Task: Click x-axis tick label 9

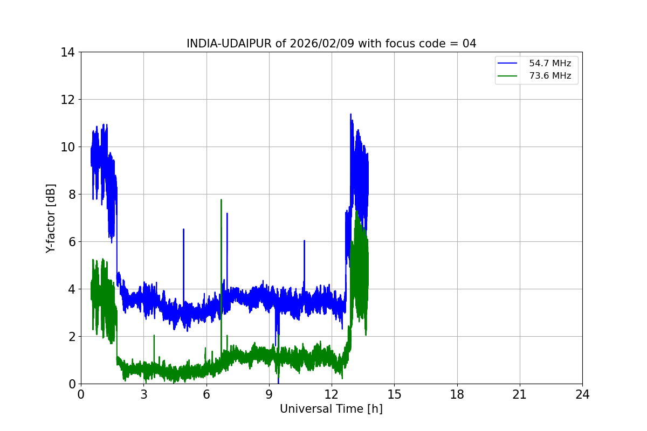Action: (269, 394)
